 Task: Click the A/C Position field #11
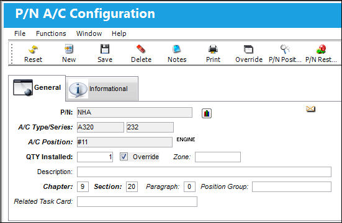click(125, 142)
